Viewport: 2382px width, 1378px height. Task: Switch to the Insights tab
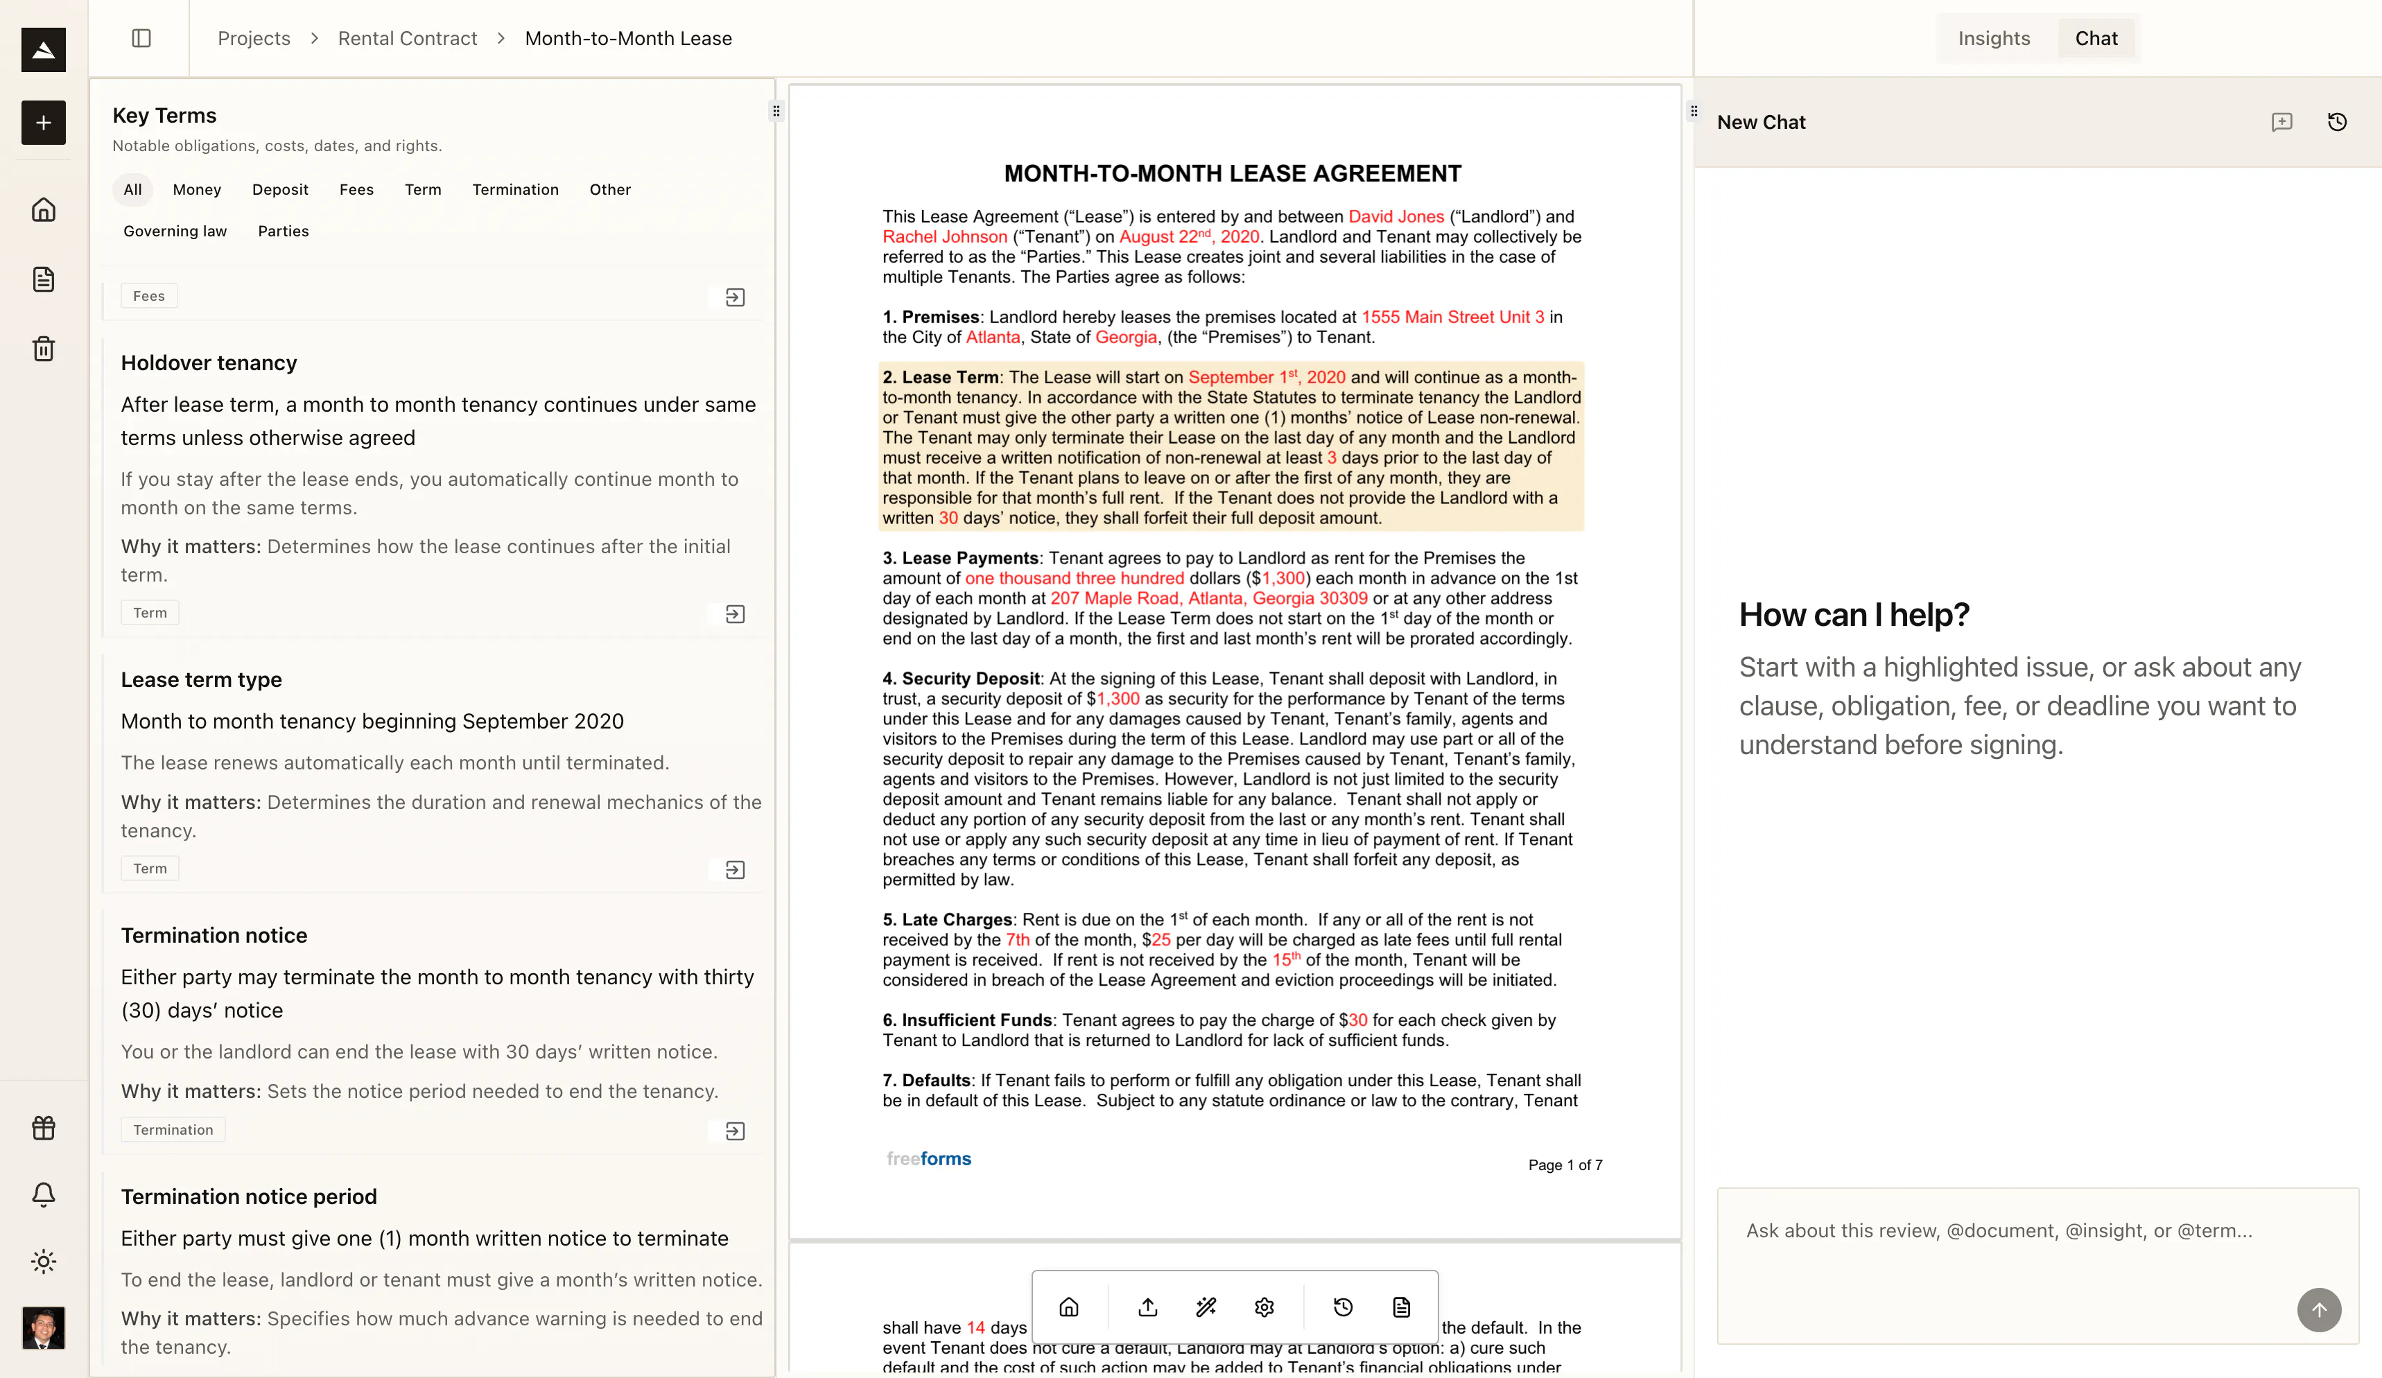pyautogui.click(x=1994, y=38)
